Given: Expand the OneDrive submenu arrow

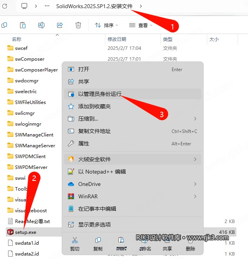Looking at the screenshot, I should tap(195, 184).
